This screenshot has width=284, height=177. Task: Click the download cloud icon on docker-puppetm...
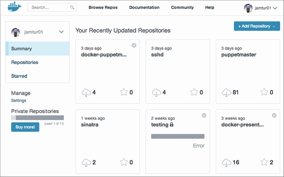(86, 92)
